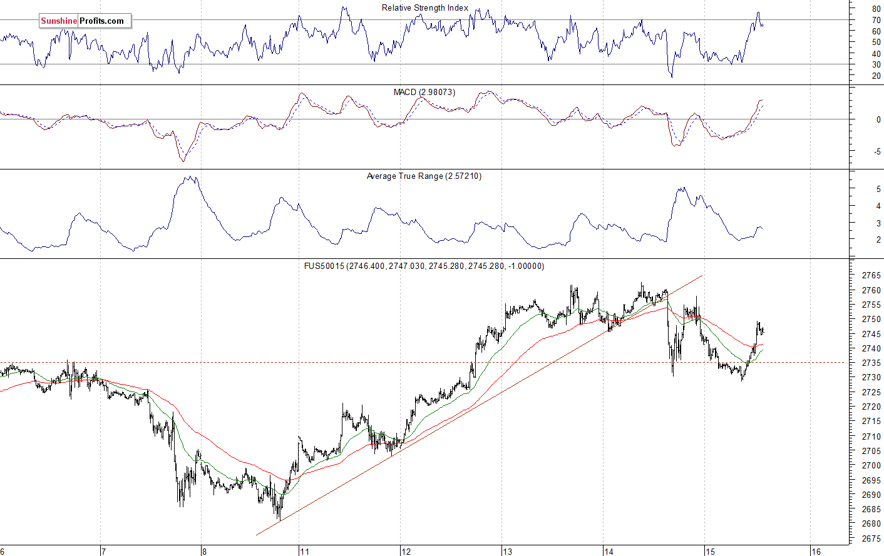
Task: Click date label 11 on x-axis
Action: coord(304,551)
